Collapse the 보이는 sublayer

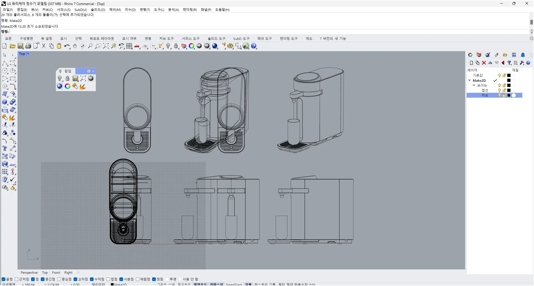(x=474, y=85)
